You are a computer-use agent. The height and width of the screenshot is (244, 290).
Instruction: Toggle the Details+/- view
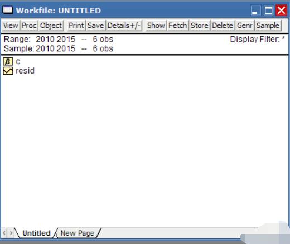pos(124,26)
